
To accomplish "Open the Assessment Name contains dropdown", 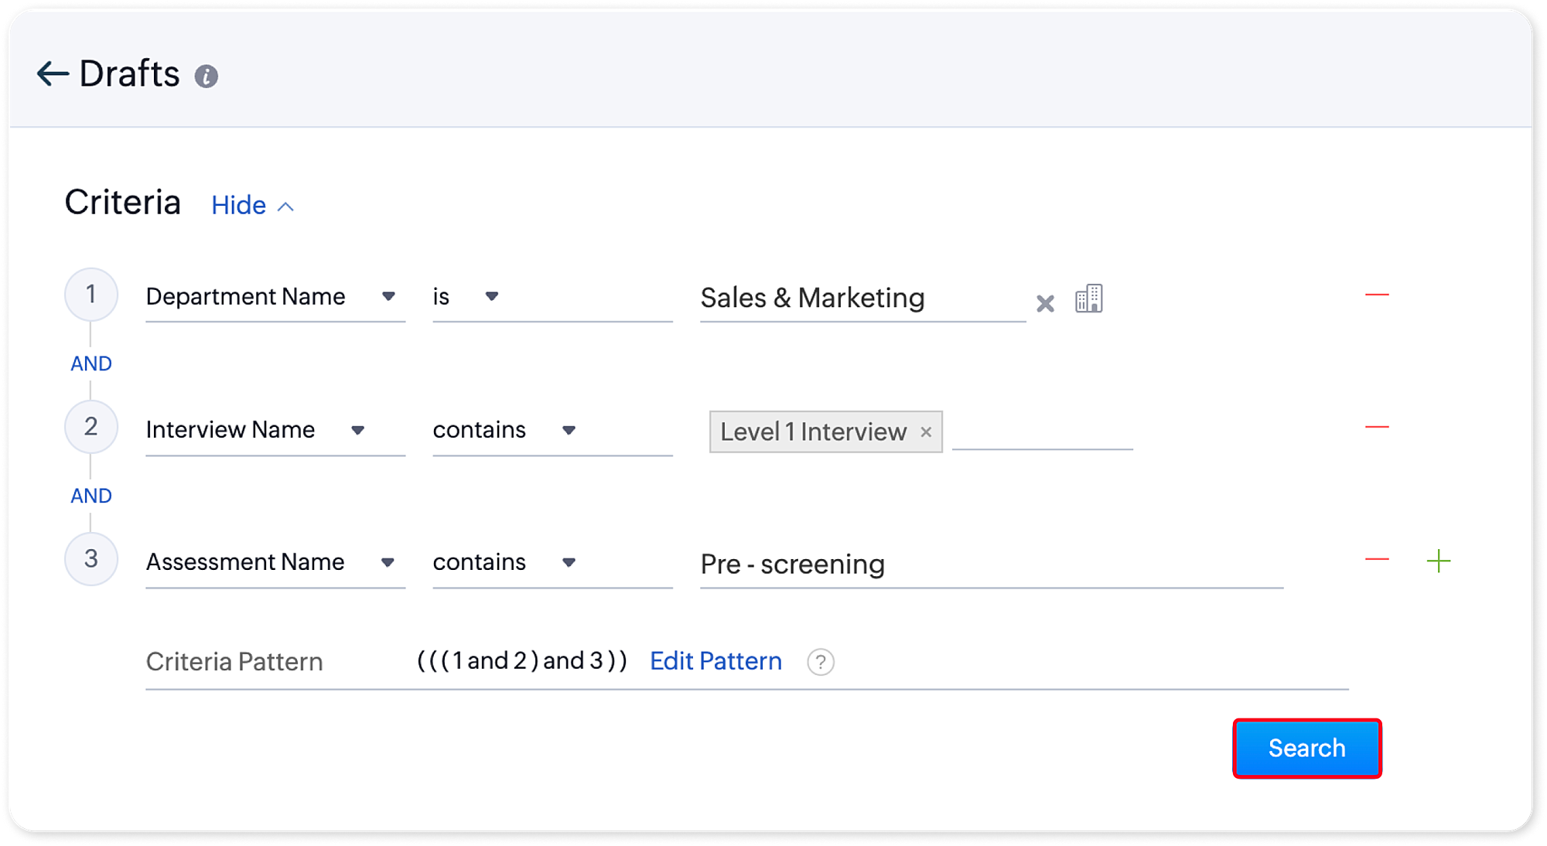I will coord(569,562).
